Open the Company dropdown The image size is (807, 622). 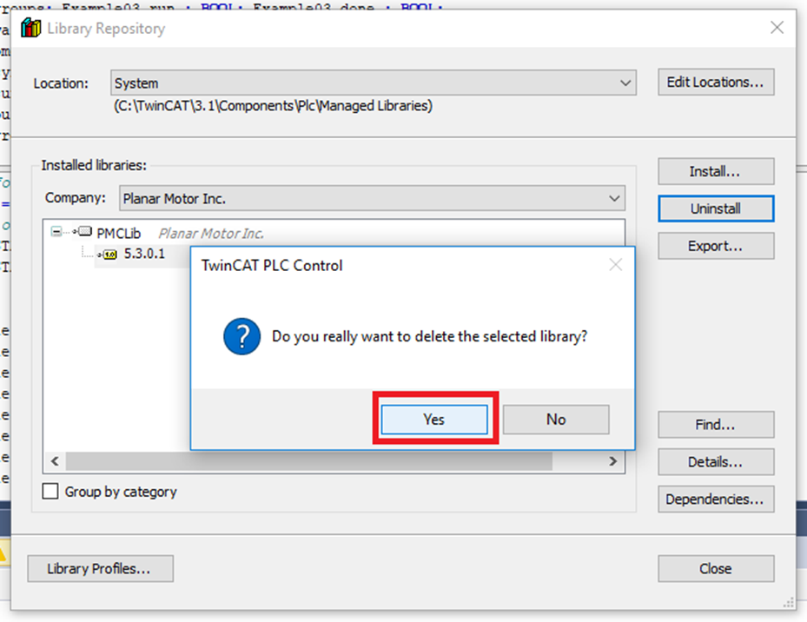click(614, 199)
